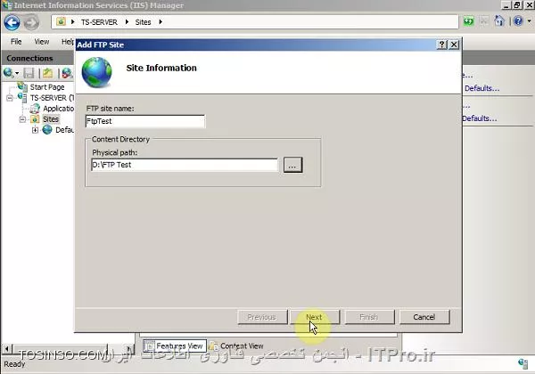This screenshot has height=374, width=535.
Task: Click the status bar network icon
Action: click(523, 363)
